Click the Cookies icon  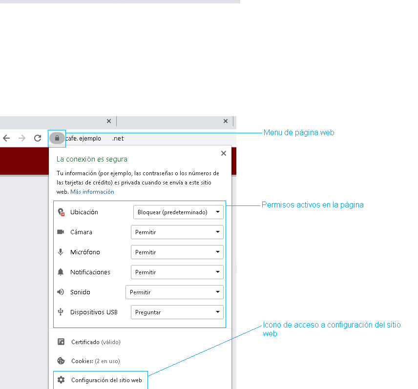point(61,361)
